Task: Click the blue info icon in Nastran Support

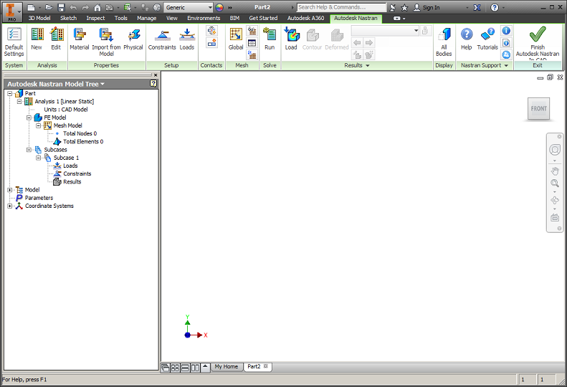Action: [506, 31]
